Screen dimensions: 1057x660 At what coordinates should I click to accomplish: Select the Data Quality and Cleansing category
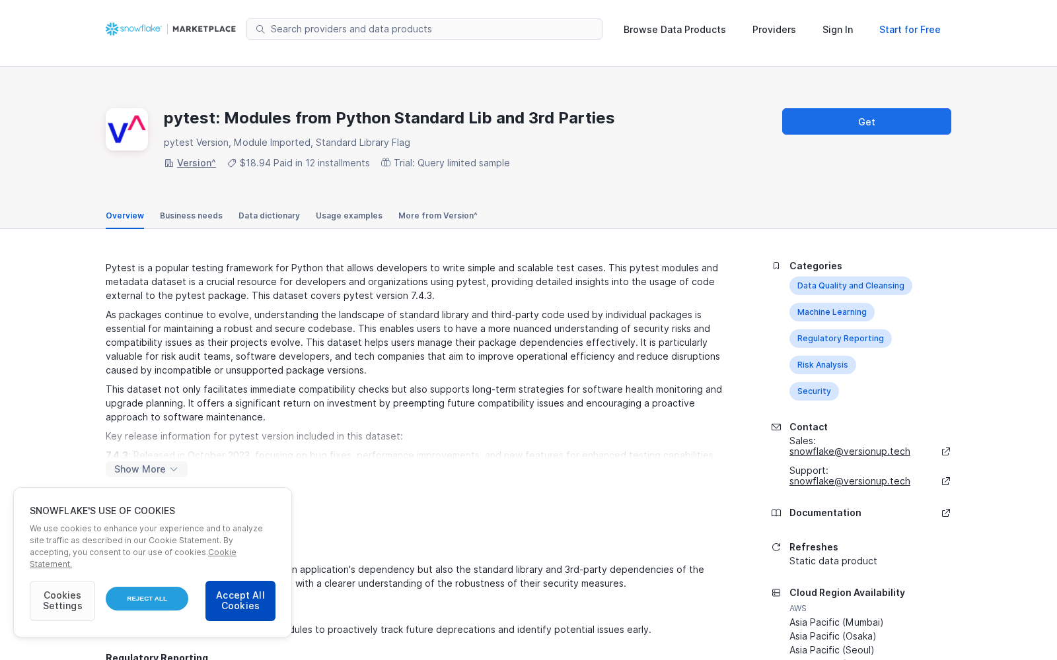point(851,286)
